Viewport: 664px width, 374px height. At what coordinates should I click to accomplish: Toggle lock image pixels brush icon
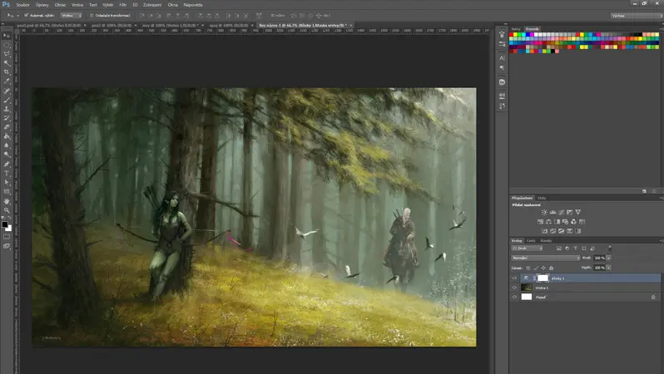pyautogui.click(x=536, y=268)
